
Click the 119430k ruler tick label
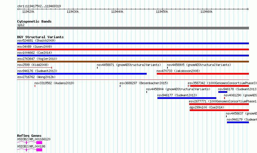73,12
